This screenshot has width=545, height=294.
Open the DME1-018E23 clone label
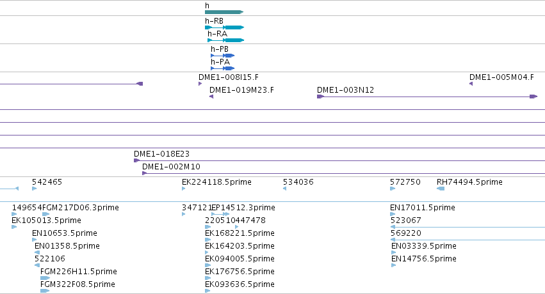coord(161,154)
